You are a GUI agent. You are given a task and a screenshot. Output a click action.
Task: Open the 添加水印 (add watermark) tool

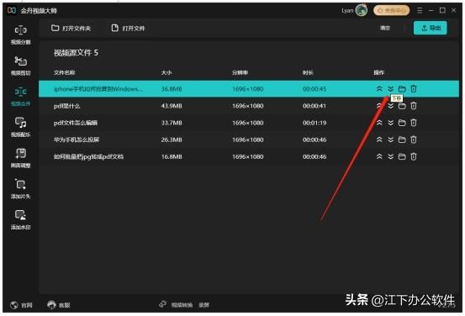(20, 220)
